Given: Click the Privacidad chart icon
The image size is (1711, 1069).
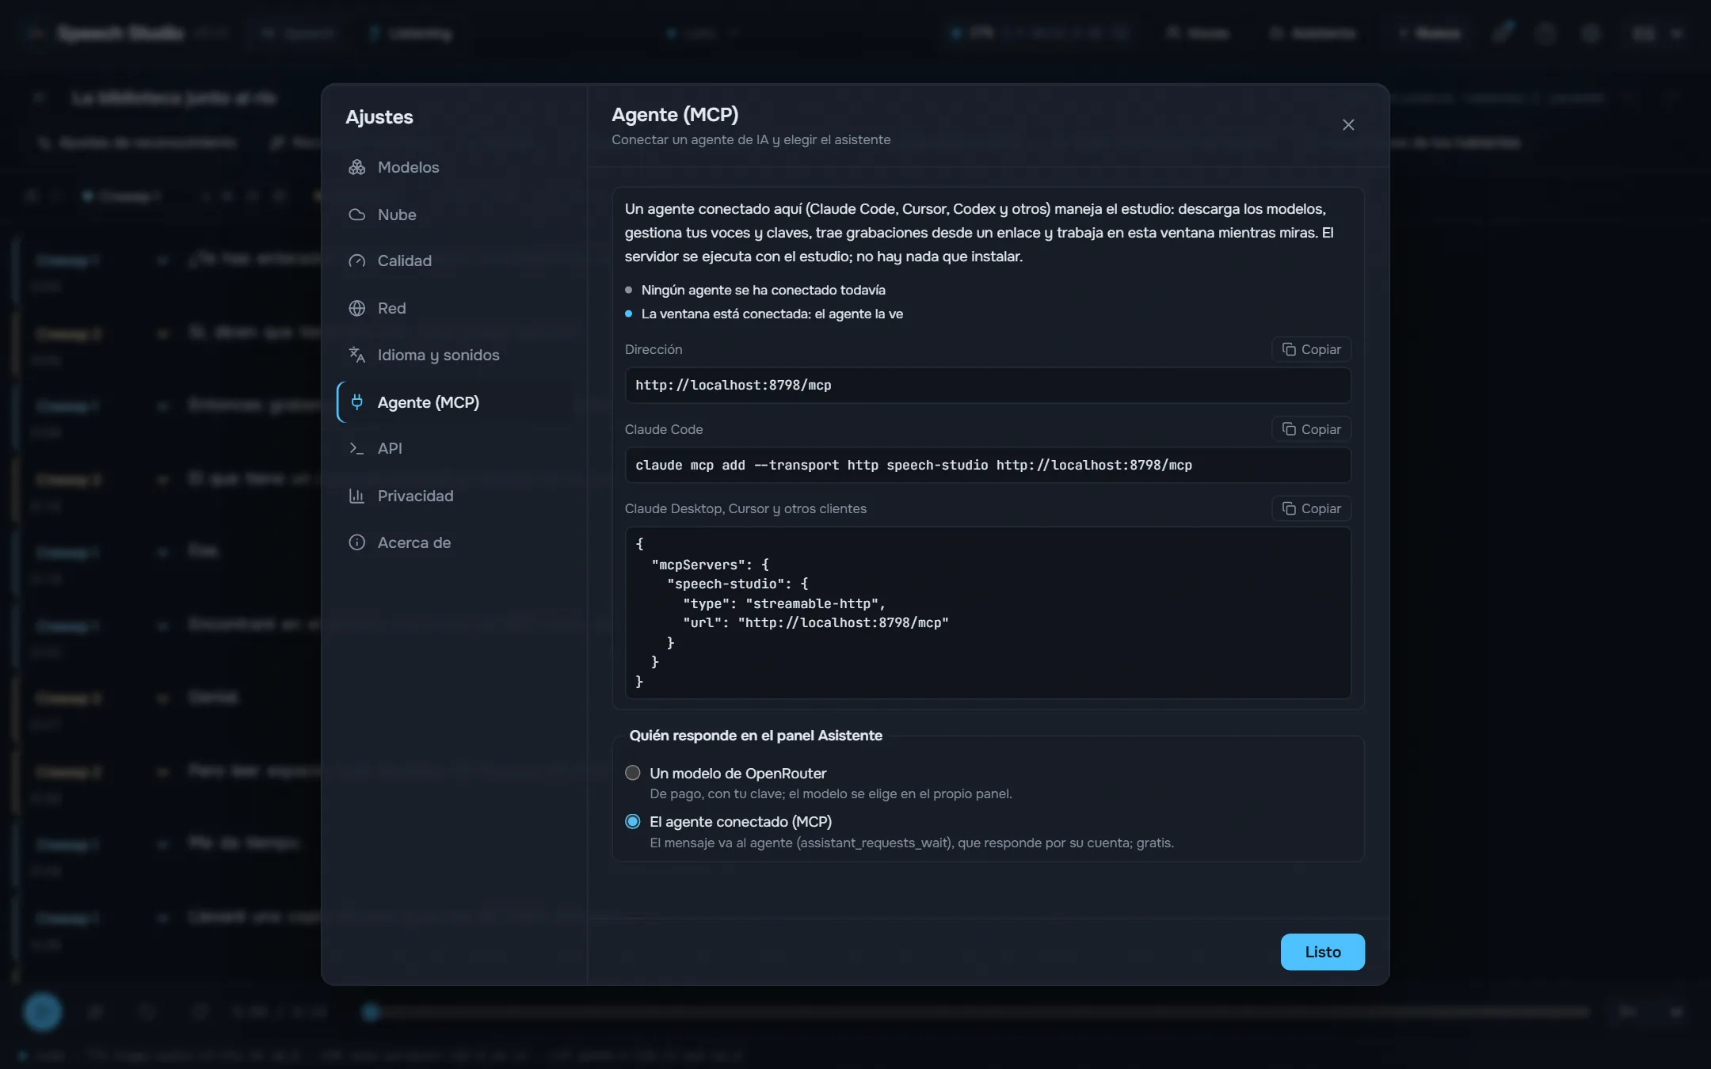Looking at the screenshot, I should tap(357, 496).
